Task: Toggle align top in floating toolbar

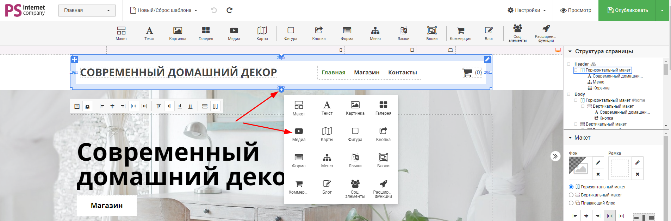Action: [x=159, y=106]
